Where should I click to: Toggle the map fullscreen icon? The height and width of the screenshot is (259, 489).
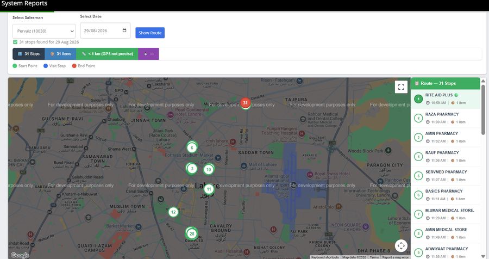coord(401,87)
